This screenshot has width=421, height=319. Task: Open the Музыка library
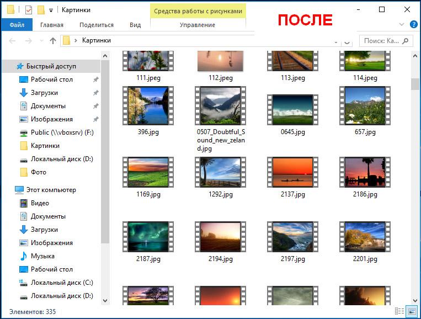point(42,256)
